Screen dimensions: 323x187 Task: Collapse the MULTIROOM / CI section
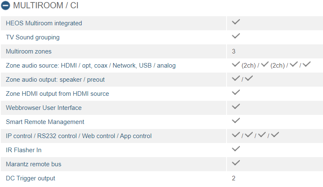pyautogui.click(x=5, y=5)
